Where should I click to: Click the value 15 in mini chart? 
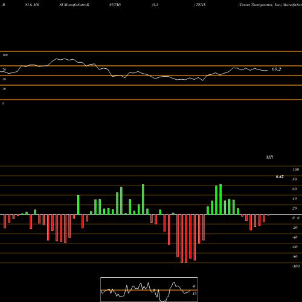tap(194, 294)
